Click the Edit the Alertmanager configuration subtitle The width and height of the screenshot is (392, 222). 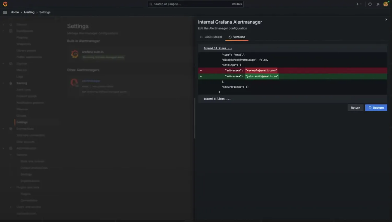[222, 28]
